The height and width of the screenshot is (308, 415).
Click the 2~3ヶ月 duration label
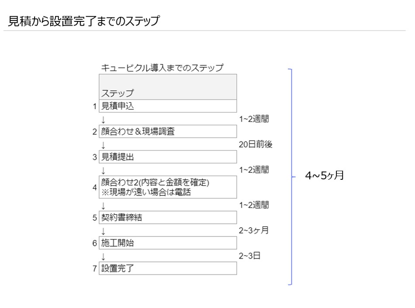click(x=253, y=230)
